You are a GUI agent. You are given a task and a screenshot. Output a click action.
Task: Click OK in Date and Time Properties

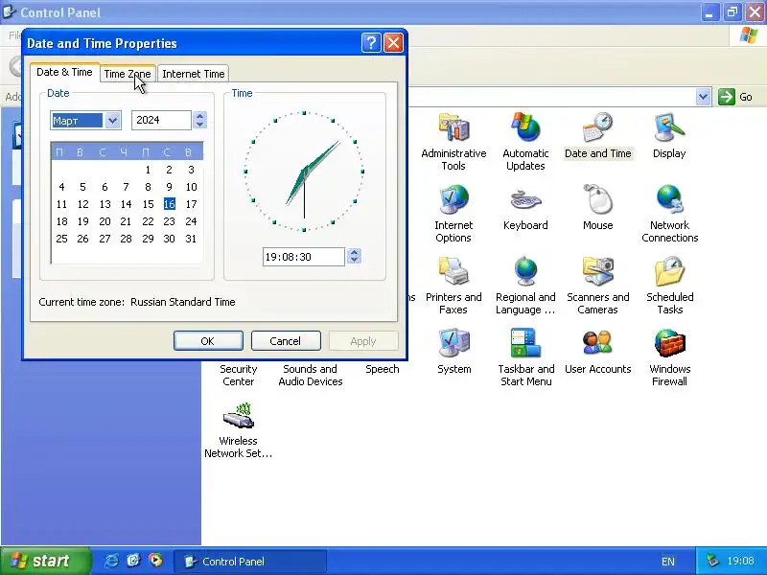208,341
